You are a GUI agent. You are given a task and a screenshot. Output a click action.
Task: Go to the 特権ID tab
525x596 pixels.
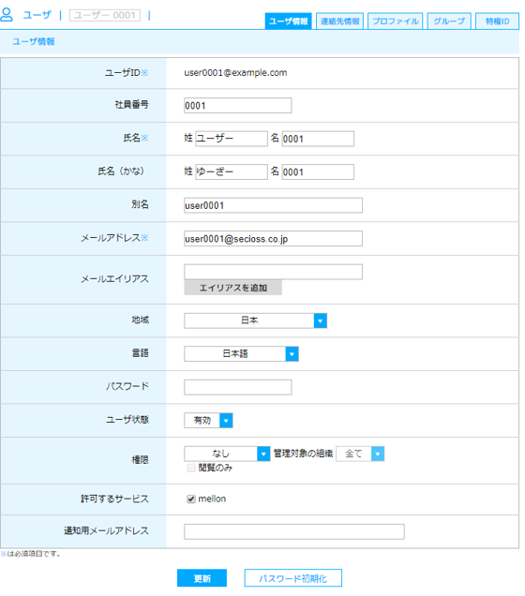pos(497,22)
